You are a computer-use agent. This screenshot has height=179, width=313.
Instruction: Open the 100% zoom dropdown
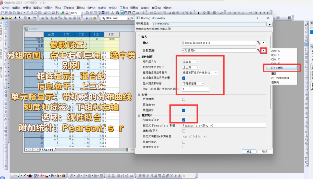pyautogui.click(x=82, y=13)
